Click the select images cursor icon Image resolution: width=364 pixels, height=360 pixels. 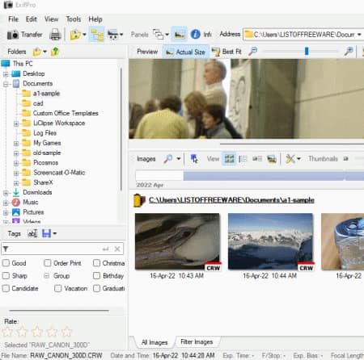pos(194,159)
